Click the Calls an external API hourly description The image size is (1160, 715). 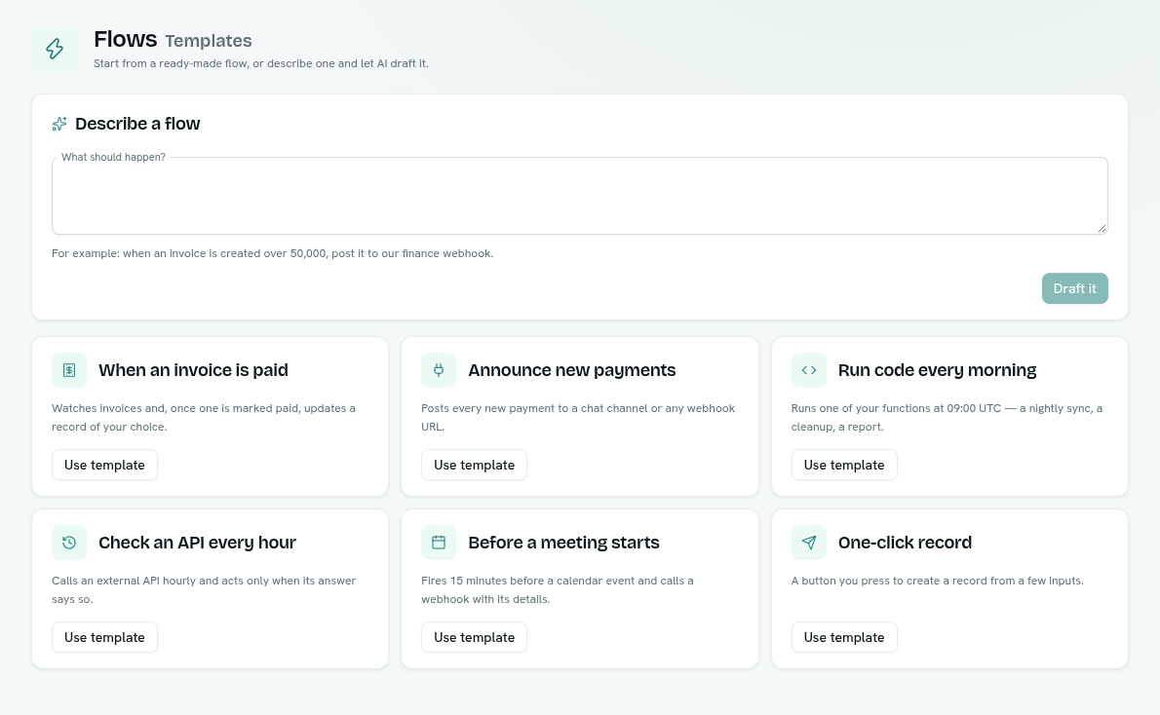coord(204,589)
